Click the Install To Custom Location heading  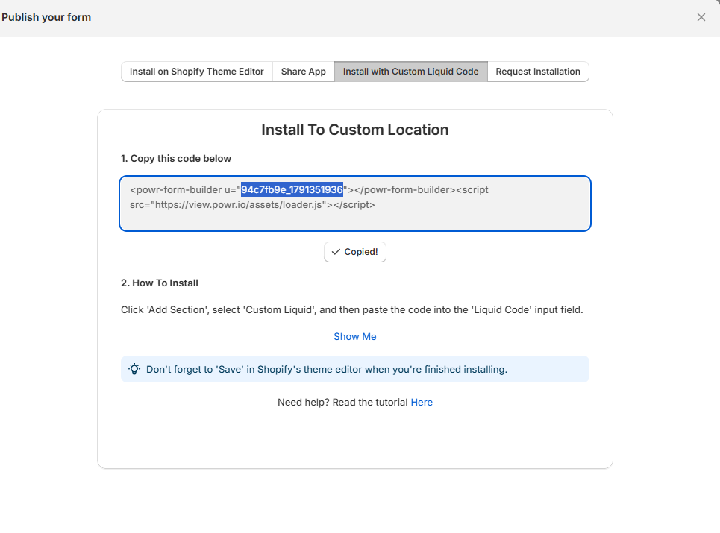355,130
